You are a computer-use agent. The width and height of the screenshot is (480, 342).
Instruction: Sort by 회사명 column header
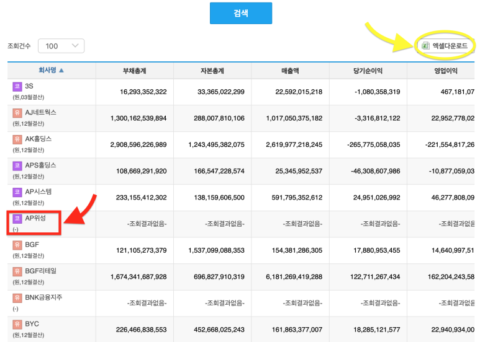47,70
